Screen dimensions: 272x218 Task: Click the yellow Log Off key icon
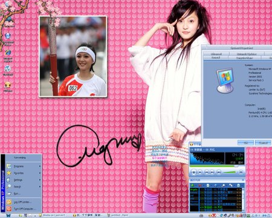click(x=9, y=202)
